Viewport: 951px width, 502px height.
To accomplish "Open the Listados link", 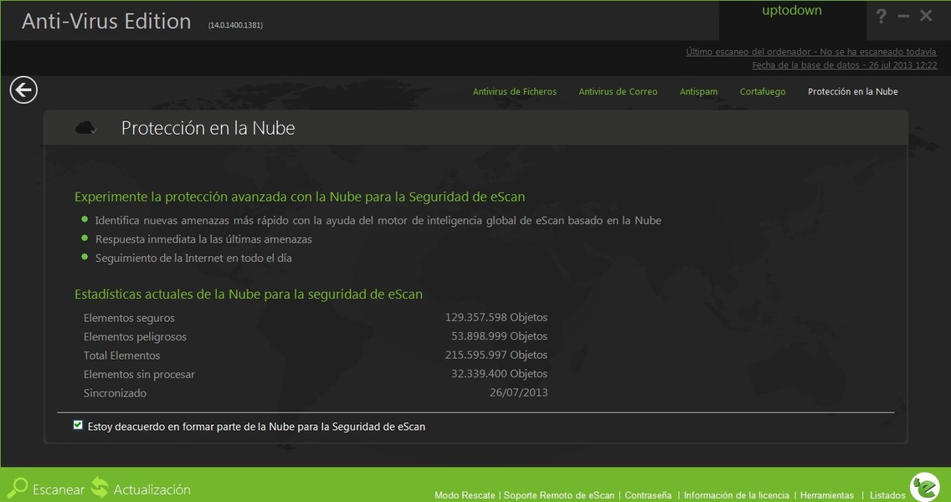I will point(887,495).
